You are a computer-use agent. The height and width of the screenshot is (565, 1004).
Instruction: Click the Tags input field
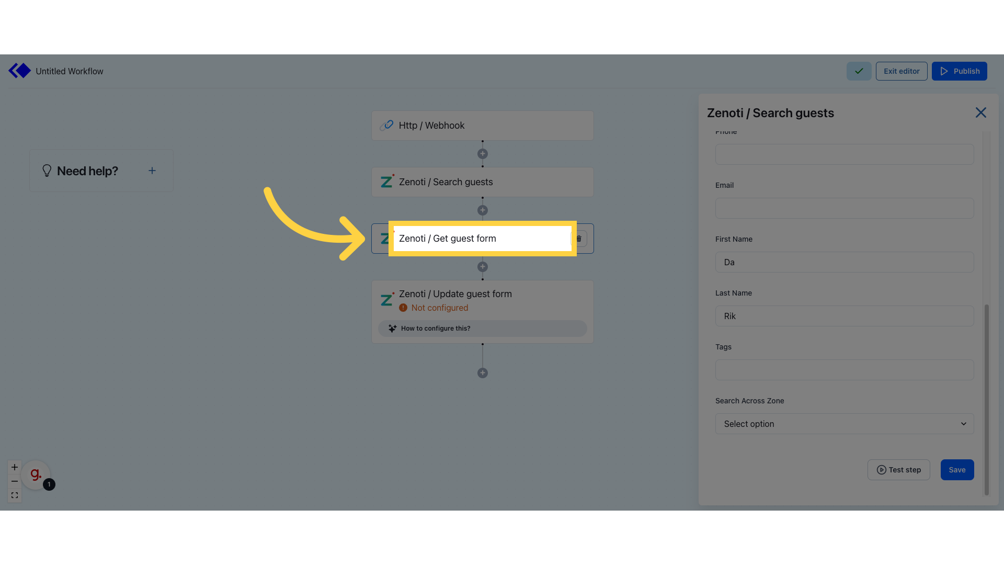(x=845, y=370)
